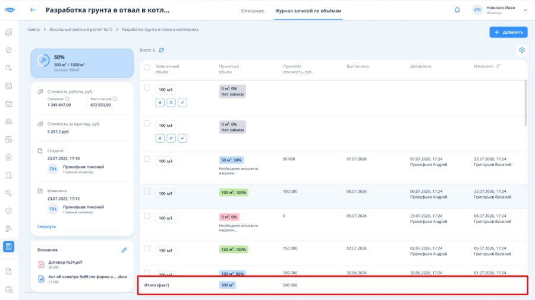This screenshot has width=535, height=300.
Task: Collapse details via Свернуть
Action: (x=46, y=226)
